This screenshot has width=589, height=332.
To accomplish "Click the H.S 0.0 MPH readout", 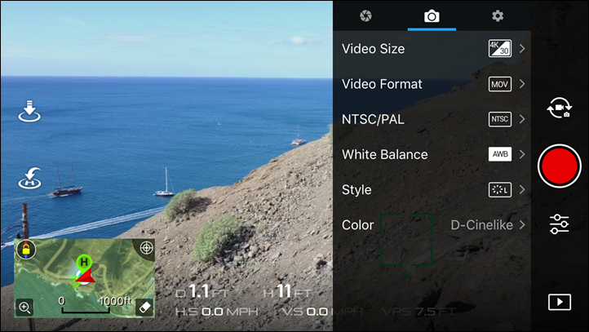I will coord(216,312).
